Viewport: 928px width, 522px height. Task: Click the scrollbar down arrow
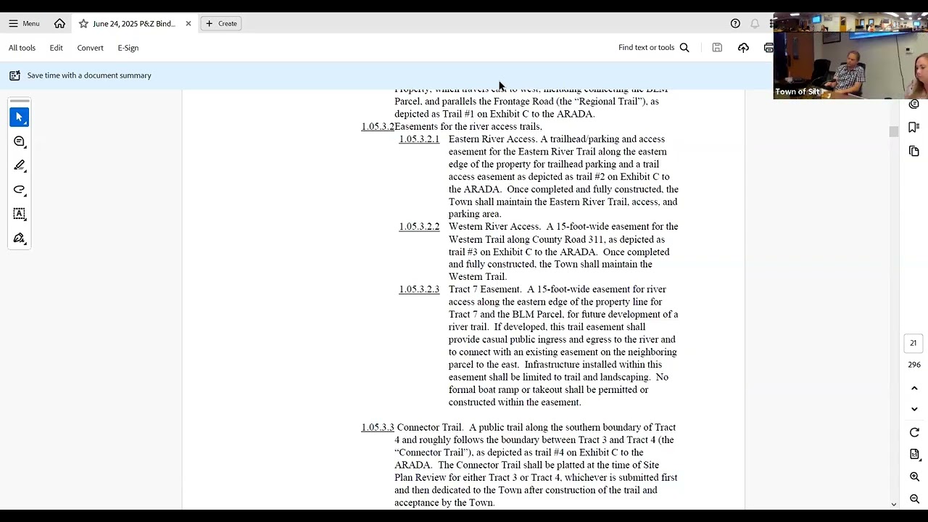pyautogui.click(x=893, y=505)
